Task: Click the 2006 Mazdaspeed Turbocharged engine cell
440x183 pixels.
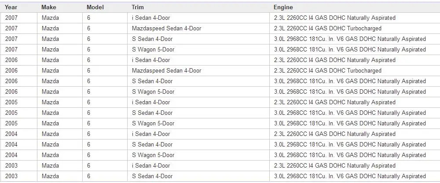Action: (355, 71)
